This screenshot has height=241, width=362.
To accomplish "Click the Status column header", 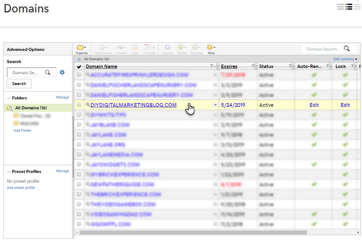I will [266, 66].
